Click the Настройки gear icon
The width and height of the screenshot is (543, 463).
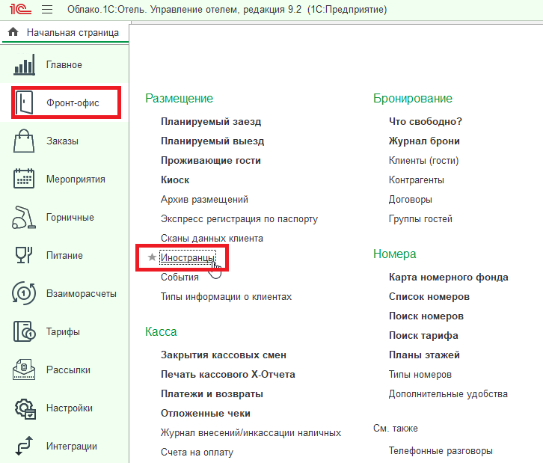click(x=25, y=408)
